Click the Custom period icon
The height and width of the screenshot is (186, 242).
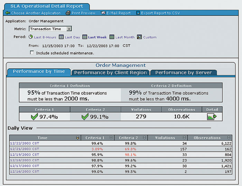pos(139,37)
